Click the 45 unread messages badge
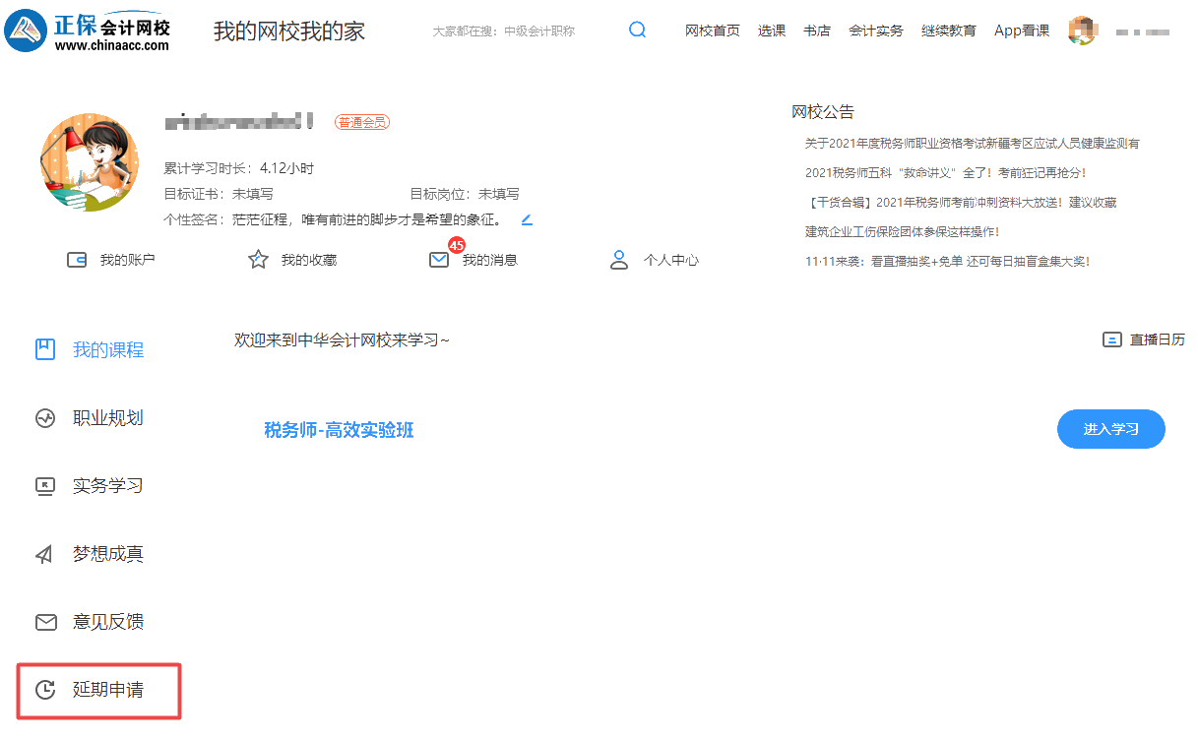The width and height of the screenshot is (1198, 740). [457, 244]
